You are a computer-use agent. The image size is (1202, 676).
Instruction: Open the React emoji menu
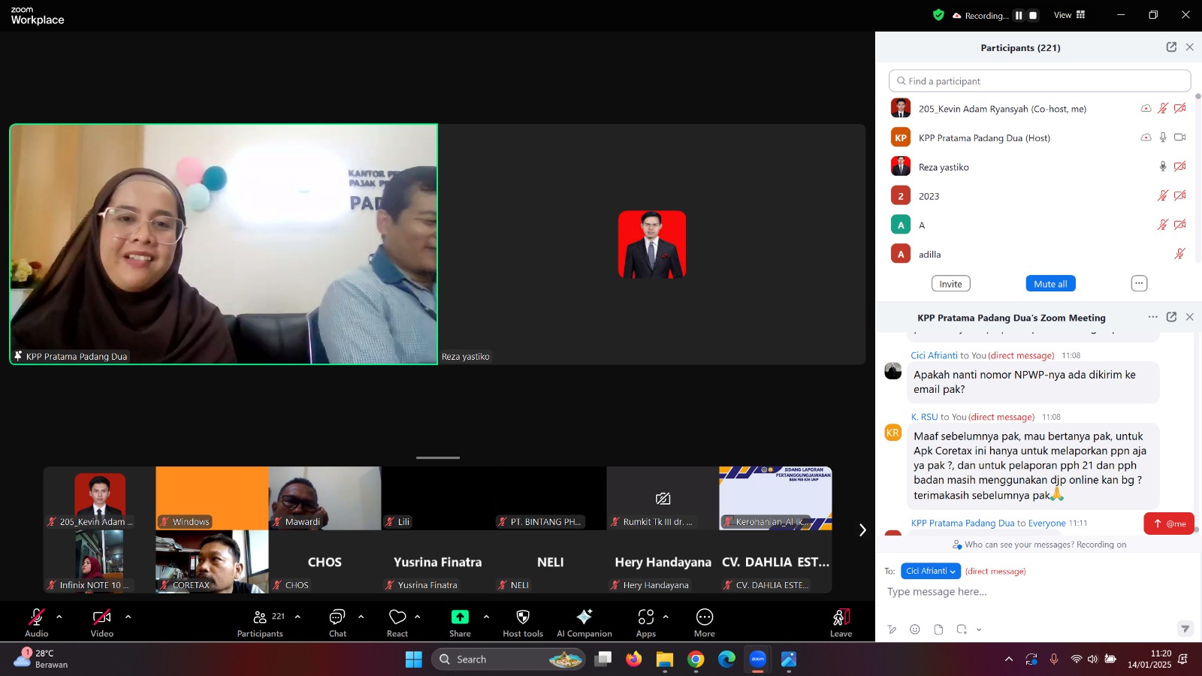tap(397, 617)
